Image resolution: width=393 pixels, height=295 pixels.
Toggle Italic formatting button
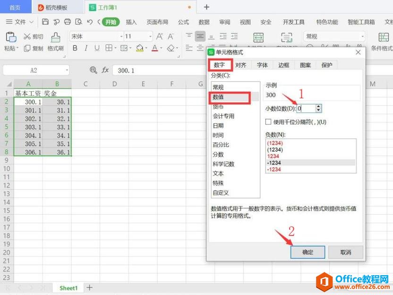tap(86, 48)
